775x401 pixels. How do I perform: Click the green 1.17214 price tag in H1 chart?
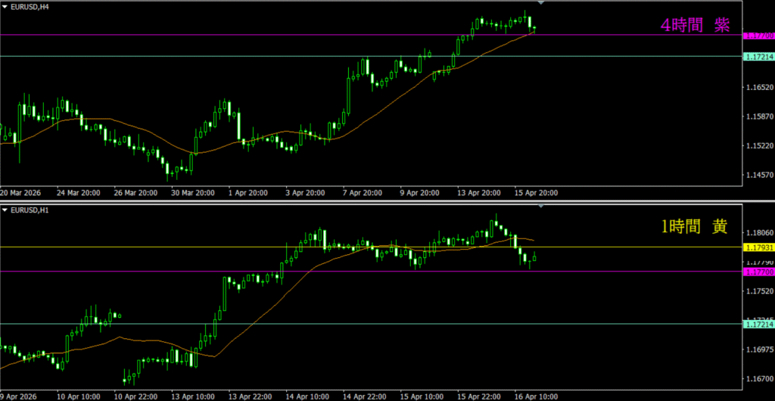point(758,324)
